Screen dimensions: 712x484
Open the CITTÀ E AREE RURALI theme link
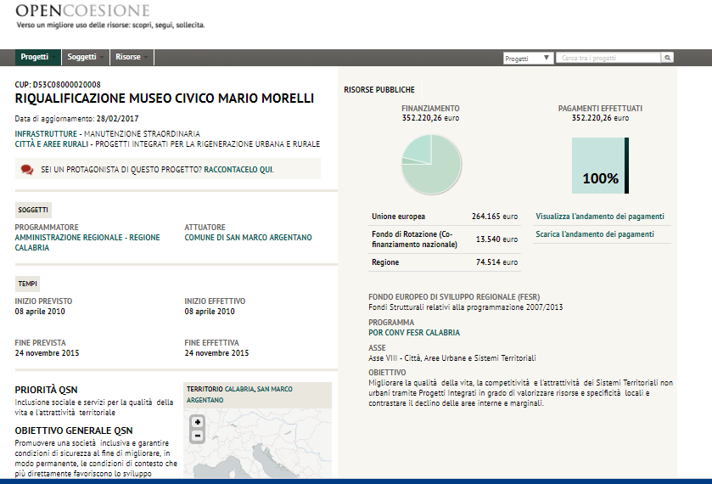(51, 144)
